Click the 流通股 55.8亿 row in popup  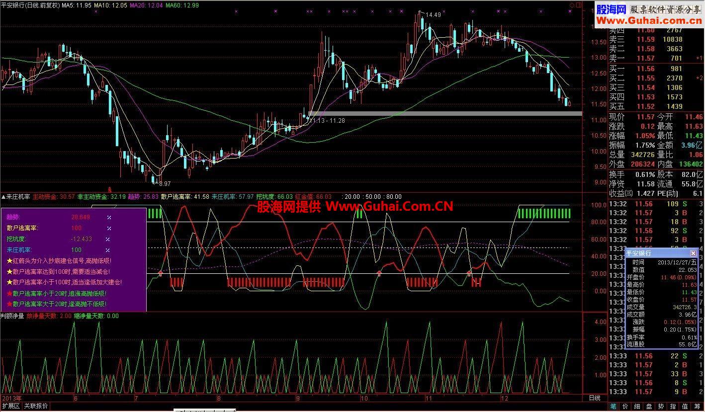(x=661, y=344)
